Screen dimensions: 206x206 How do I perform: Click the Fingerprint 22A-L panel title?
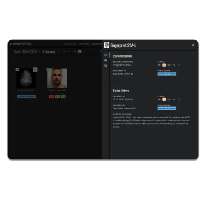click(x=123, y=45)
